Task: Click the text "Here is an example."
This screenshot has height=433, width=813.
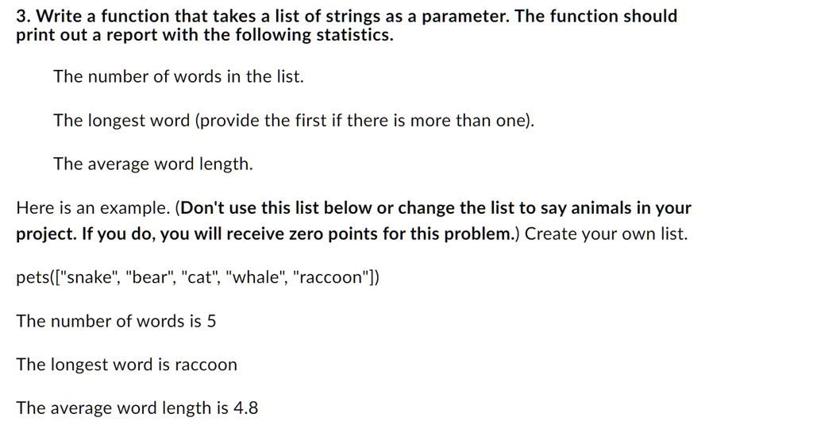Action: tap(93, 209)
